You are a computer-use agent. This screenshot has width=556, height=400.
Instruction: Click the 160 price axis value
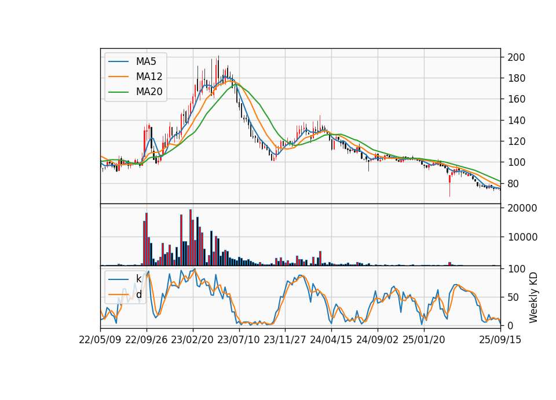click(x=516, y=99)
